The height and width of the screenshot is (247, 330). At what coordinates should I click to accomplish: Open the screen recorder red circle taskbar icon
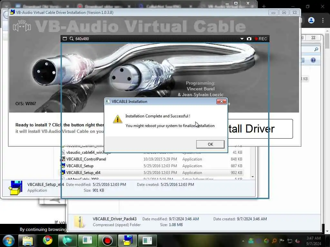click(x=107, y=241)
